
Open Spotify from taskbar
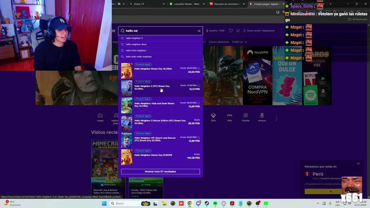[215, 203]
